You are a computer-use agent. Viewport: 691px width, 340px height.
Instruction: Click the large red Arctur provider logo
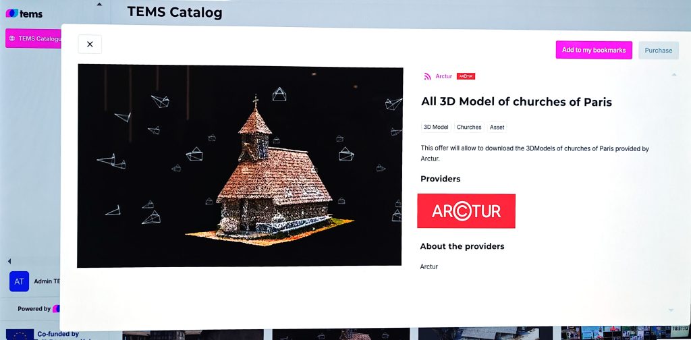[x=466, y=211]
